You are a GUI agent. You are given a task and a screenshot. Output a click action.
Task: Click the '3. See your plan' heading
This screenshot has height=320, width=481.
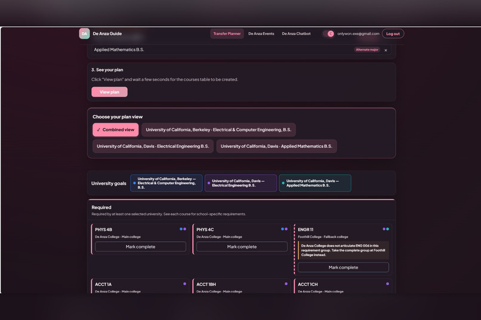pyautogui.click(x=107, y=70)
